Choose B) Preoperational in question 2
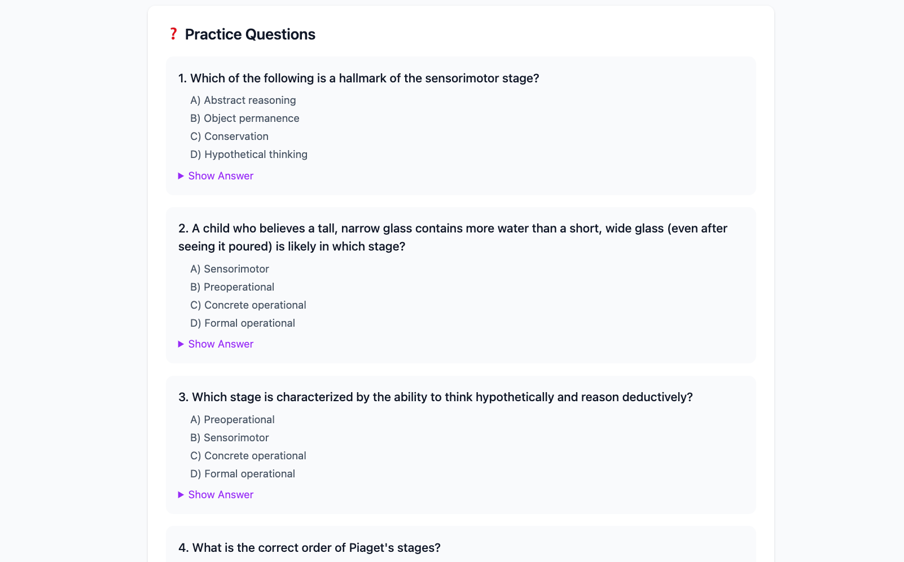Viewport: 904px width, 562px height. (x=232, y=287)
